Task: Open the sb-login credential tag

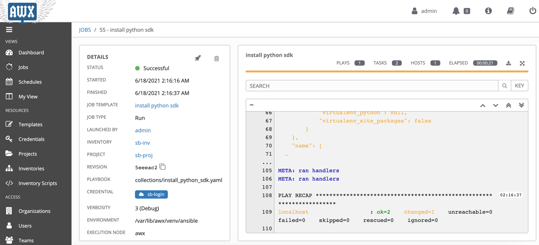Action: pyautogui.click(x=151, y=194)
